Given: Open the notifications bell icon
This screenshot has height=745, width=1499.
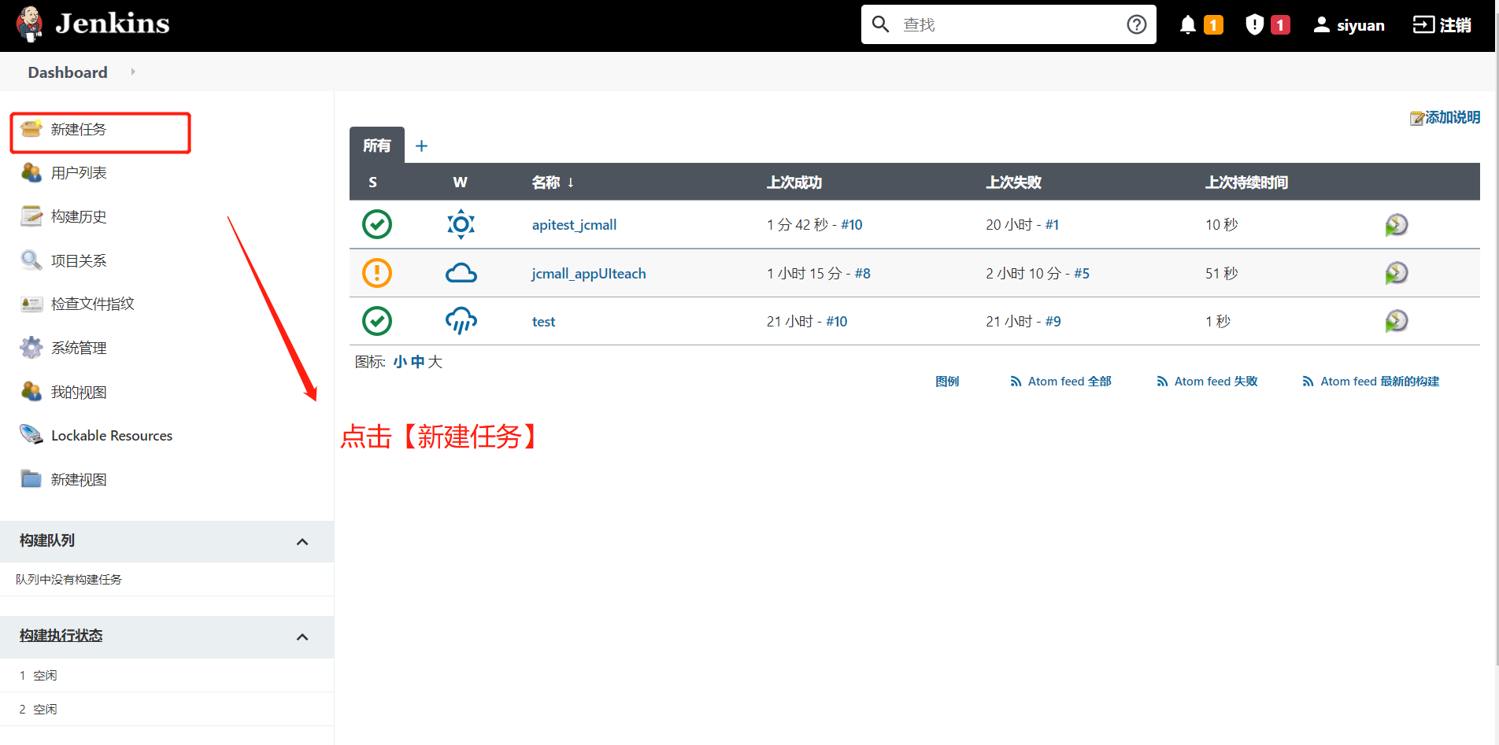Looking at the screenshot, I should click(1188, 25).
